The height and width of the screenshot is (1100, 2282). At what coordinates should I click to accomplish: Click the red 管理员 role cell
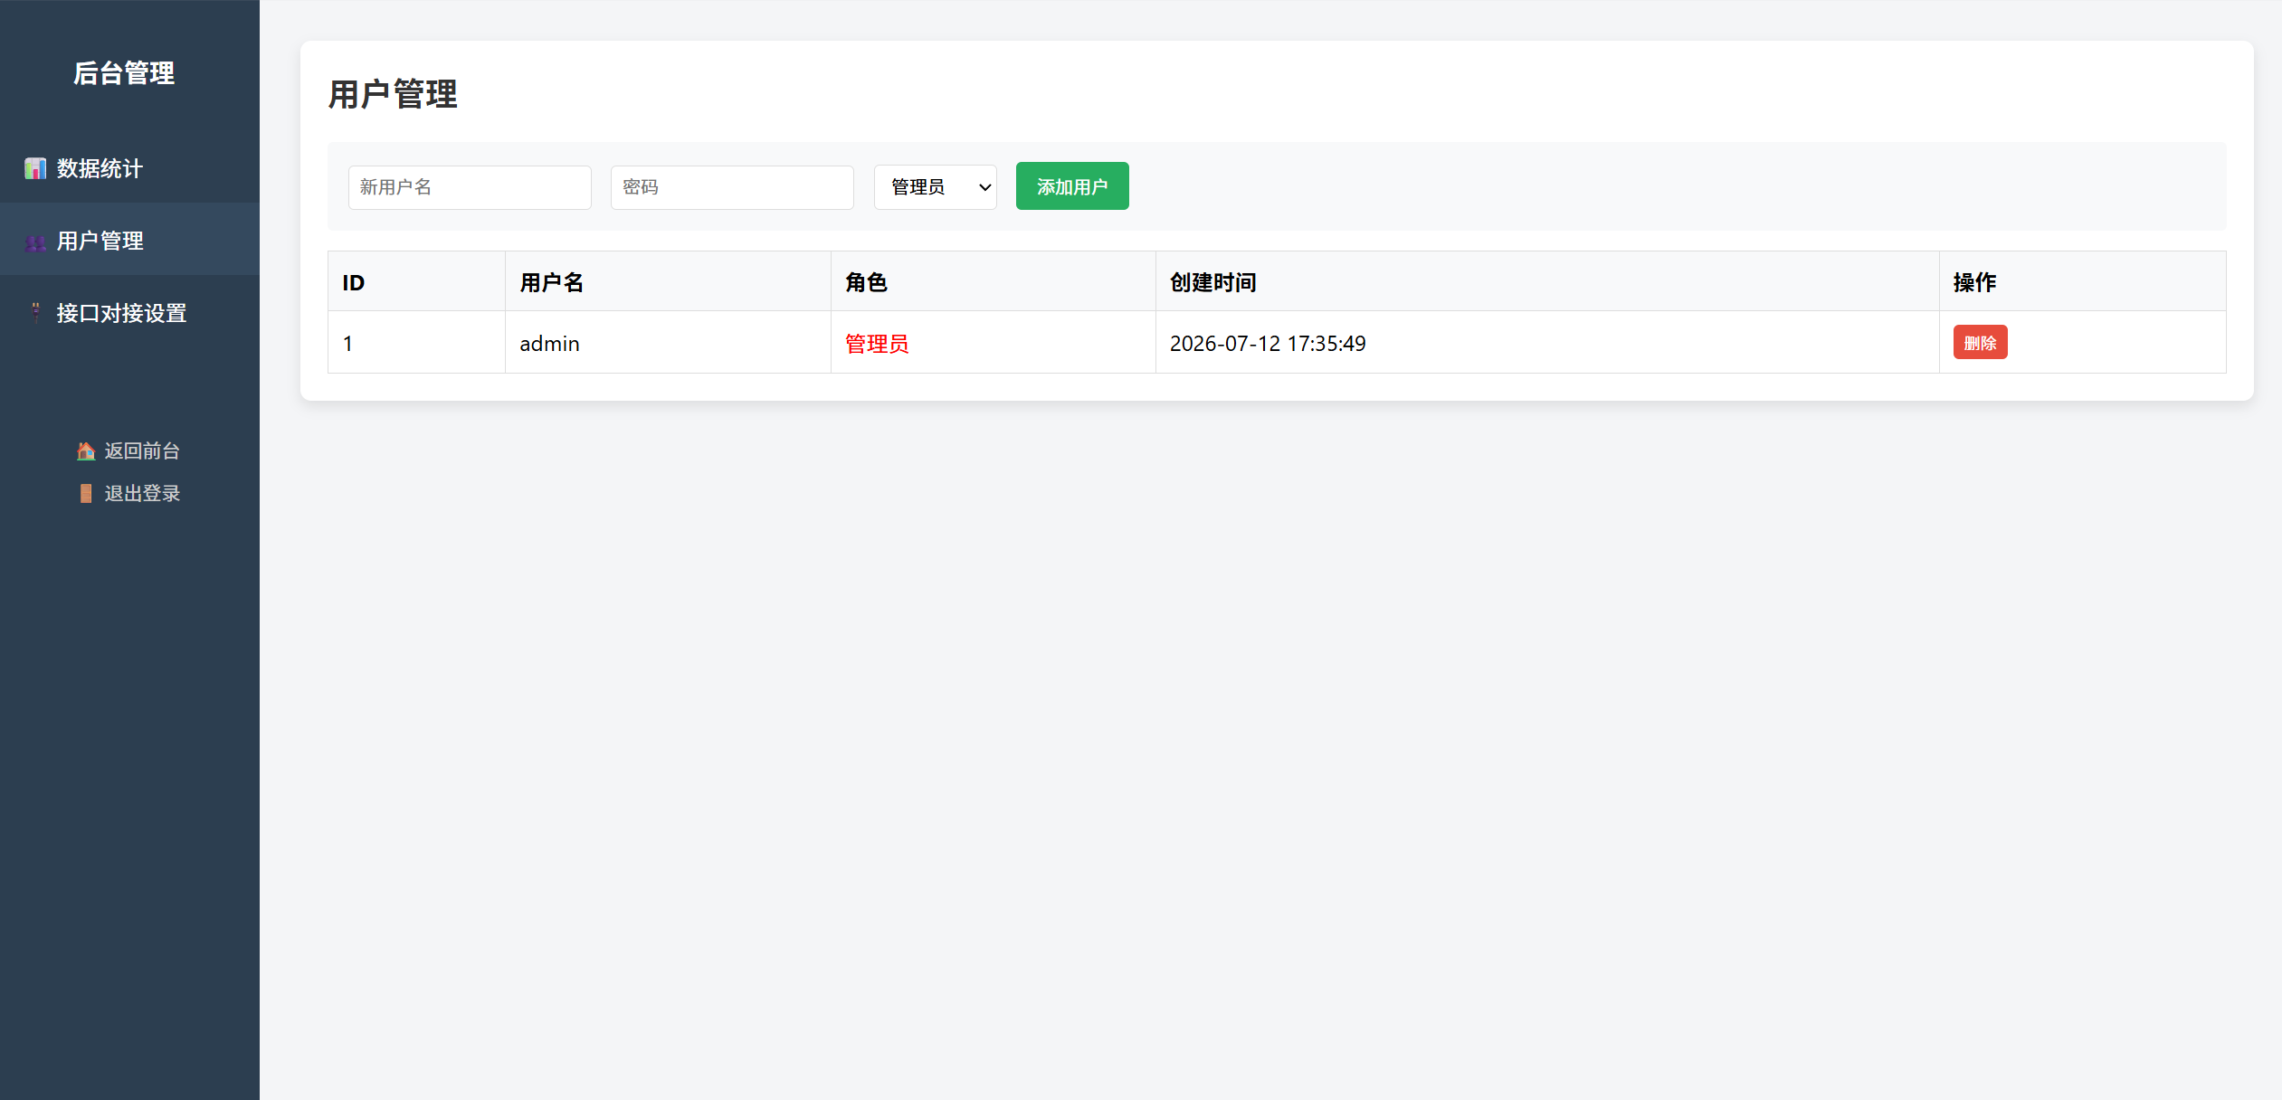pyautogui.click(x=993, y=343)
